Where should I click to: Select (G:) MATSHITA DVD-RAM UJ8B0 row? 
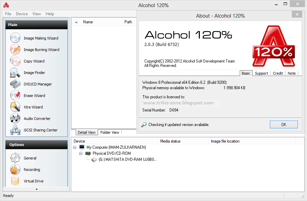pyautogui.click(x=127, y=159)
